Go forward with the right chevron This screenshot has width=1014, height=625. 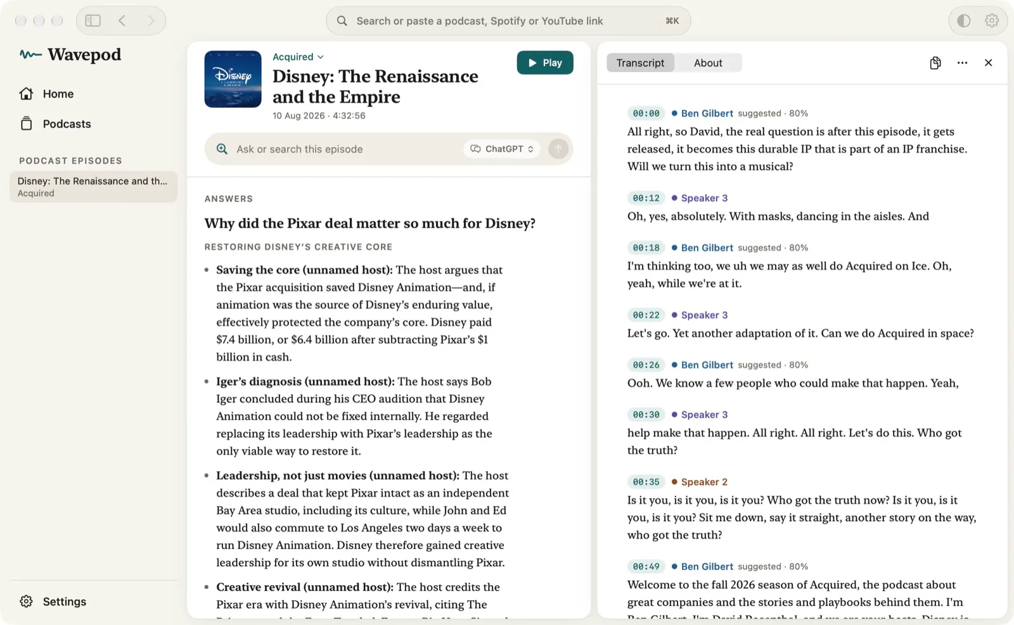[151, 21]
